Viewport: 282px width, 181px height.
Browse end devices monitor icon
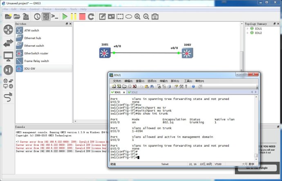[x=8, y=57]
